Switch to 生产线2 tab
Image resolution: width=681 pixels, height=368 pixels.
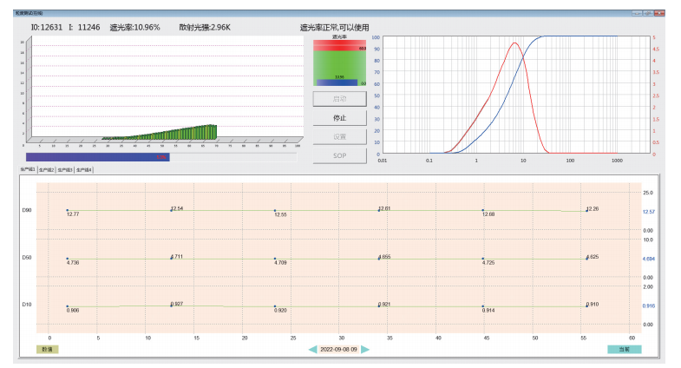click(46, 170)
